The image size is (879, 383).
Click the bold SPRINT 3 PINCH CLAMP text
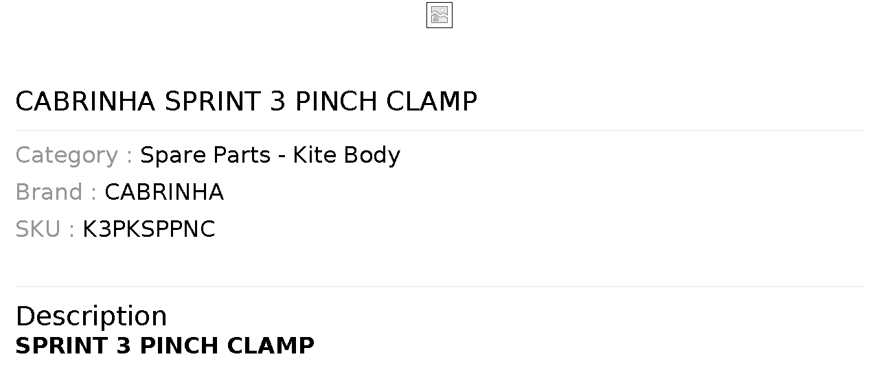165,345
